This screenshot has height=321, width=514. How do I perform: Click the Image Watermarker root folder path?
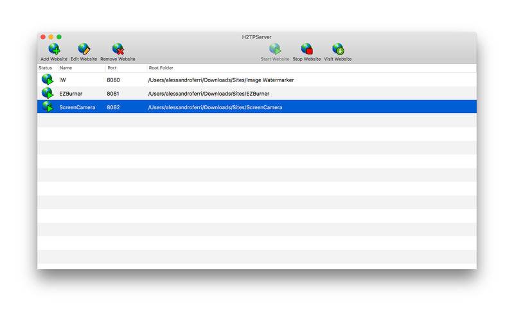(x=221, y=80)
